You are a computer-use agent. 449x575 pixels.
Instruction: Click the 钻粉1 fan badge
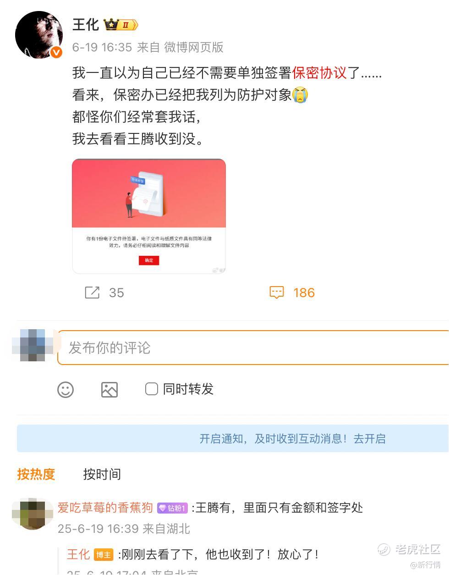tap(172, 508)
